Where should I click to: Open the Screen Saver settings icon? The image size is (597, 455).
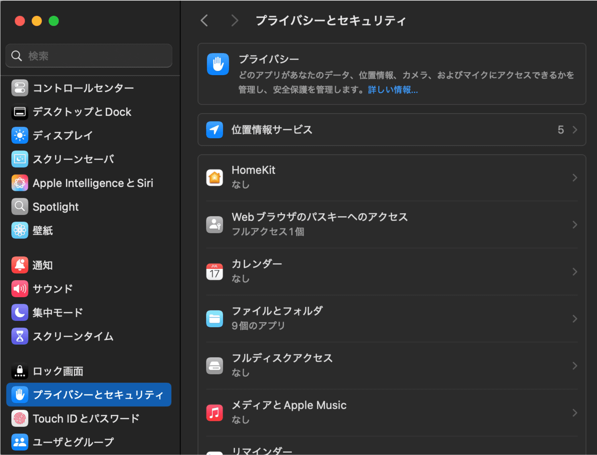(x=19, y=159)
